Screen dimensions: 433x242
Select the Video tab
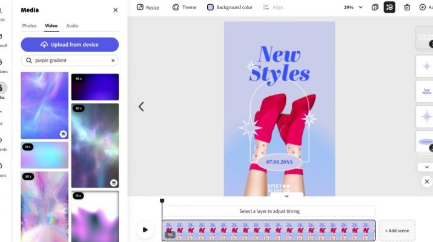click(51, 25)
